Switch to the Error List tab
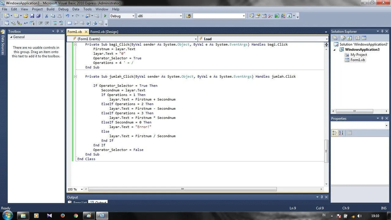Image resolution: width=391 pixels, height=220 pixels. coord(80,202)
